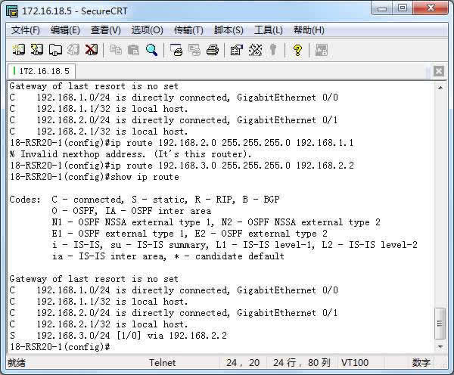
Task: Open Quick Connect from the toolbar
Action: coord(37,50)
